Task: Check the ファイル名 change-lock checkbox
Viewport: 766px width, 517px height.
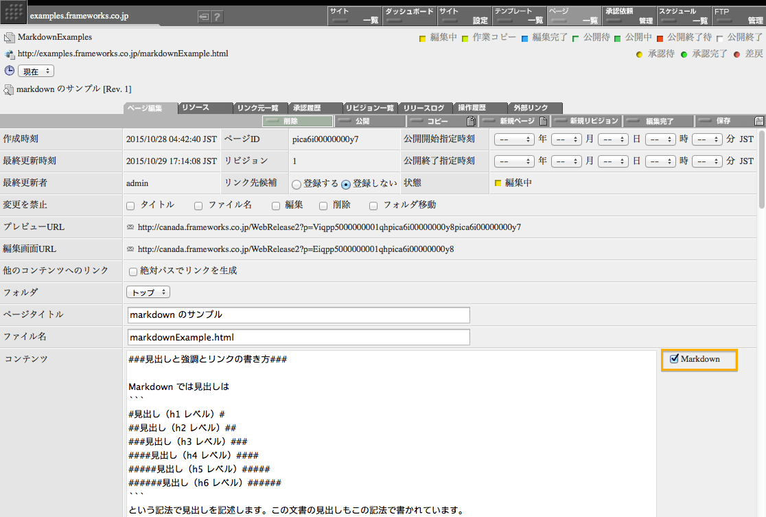Action: click(x=198, y=206)
